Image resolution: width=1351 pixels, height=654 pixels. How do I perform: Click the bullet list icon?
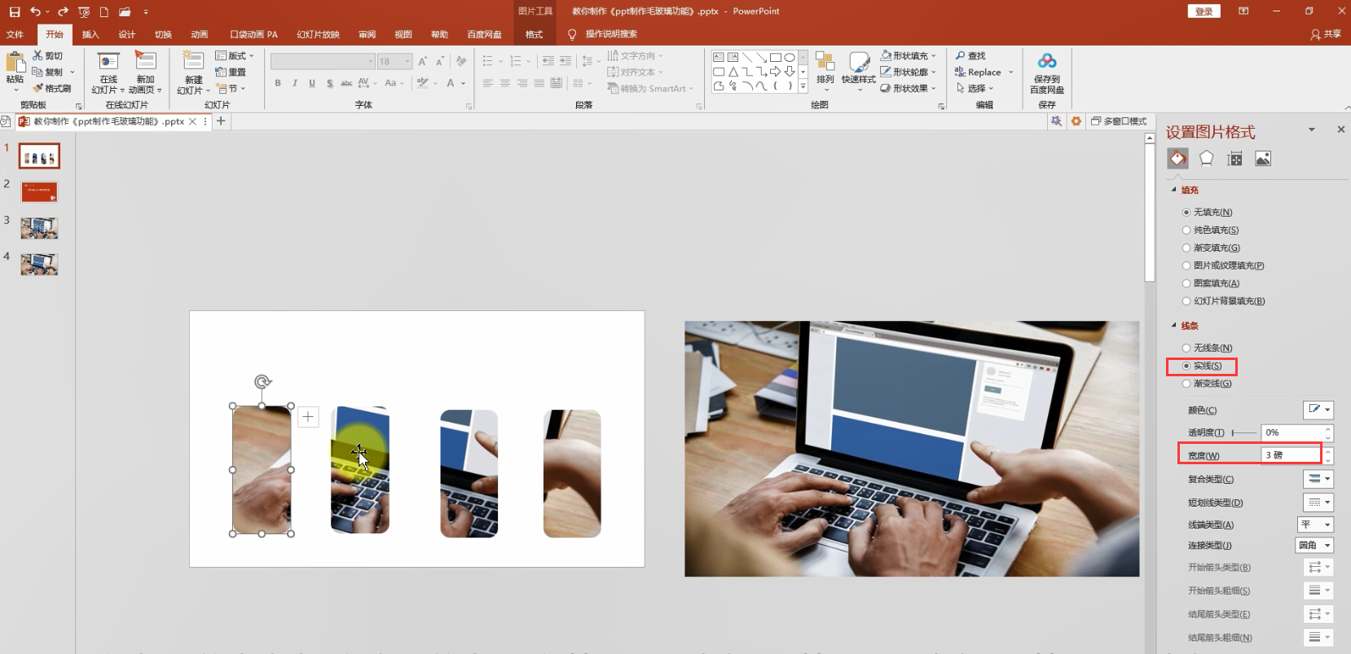click(487, 61)
